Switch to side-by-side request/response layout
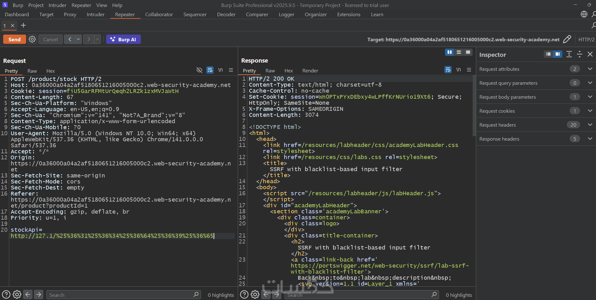The width and height of the screenshot is (596, 300). click(x=449, y=52)
